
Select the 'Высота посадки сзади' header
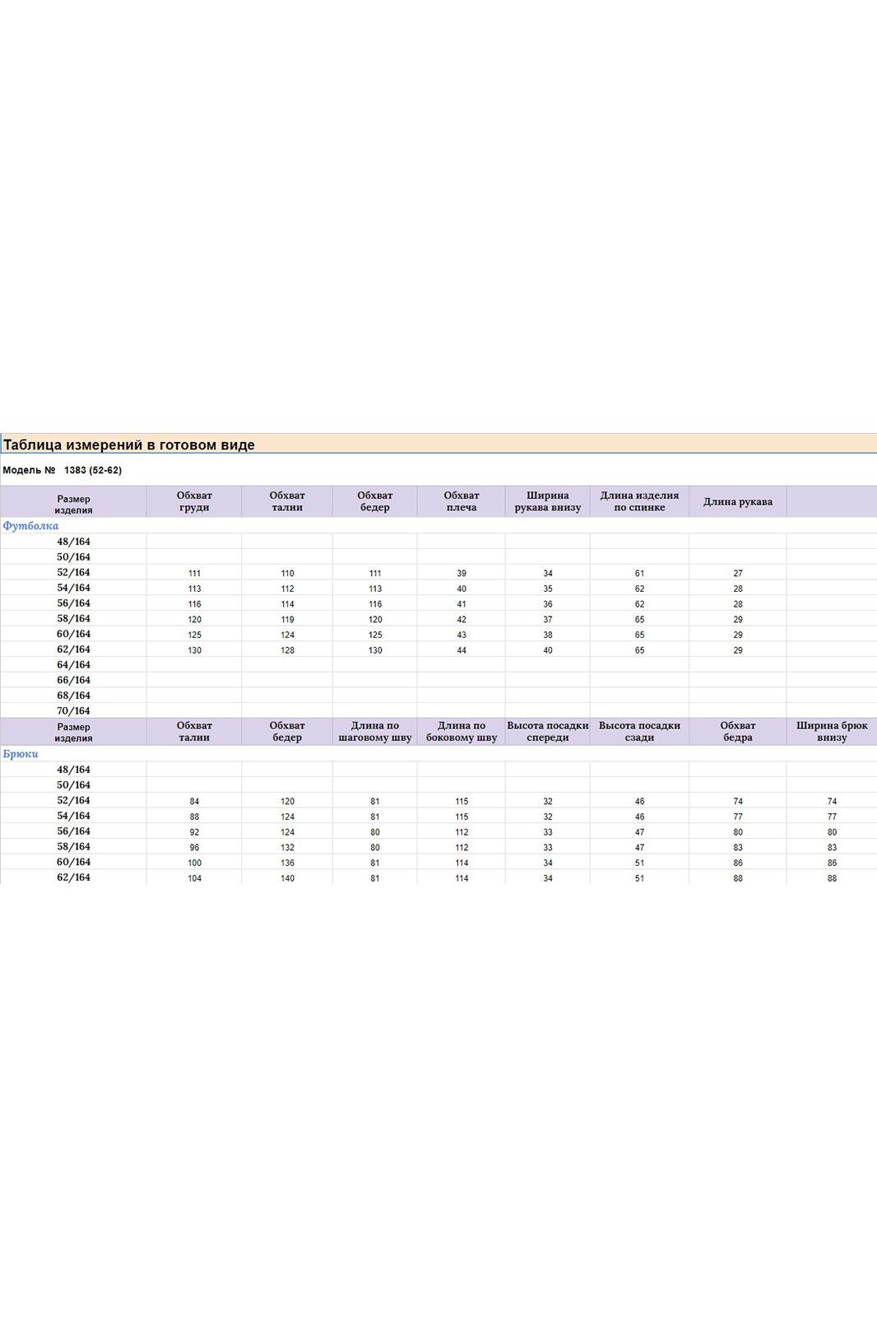(639, 731)
